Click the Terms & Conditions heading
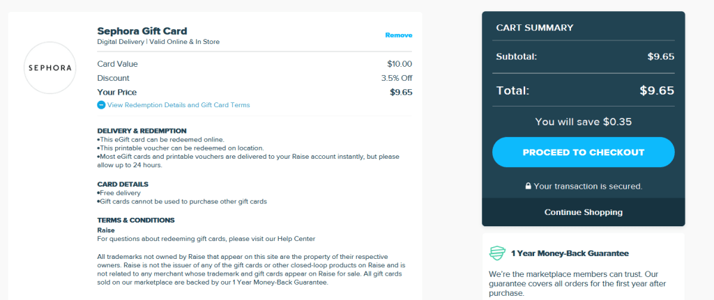Image resolution: width=714 pixels, height=300 pixels. [x=136, y=220]
